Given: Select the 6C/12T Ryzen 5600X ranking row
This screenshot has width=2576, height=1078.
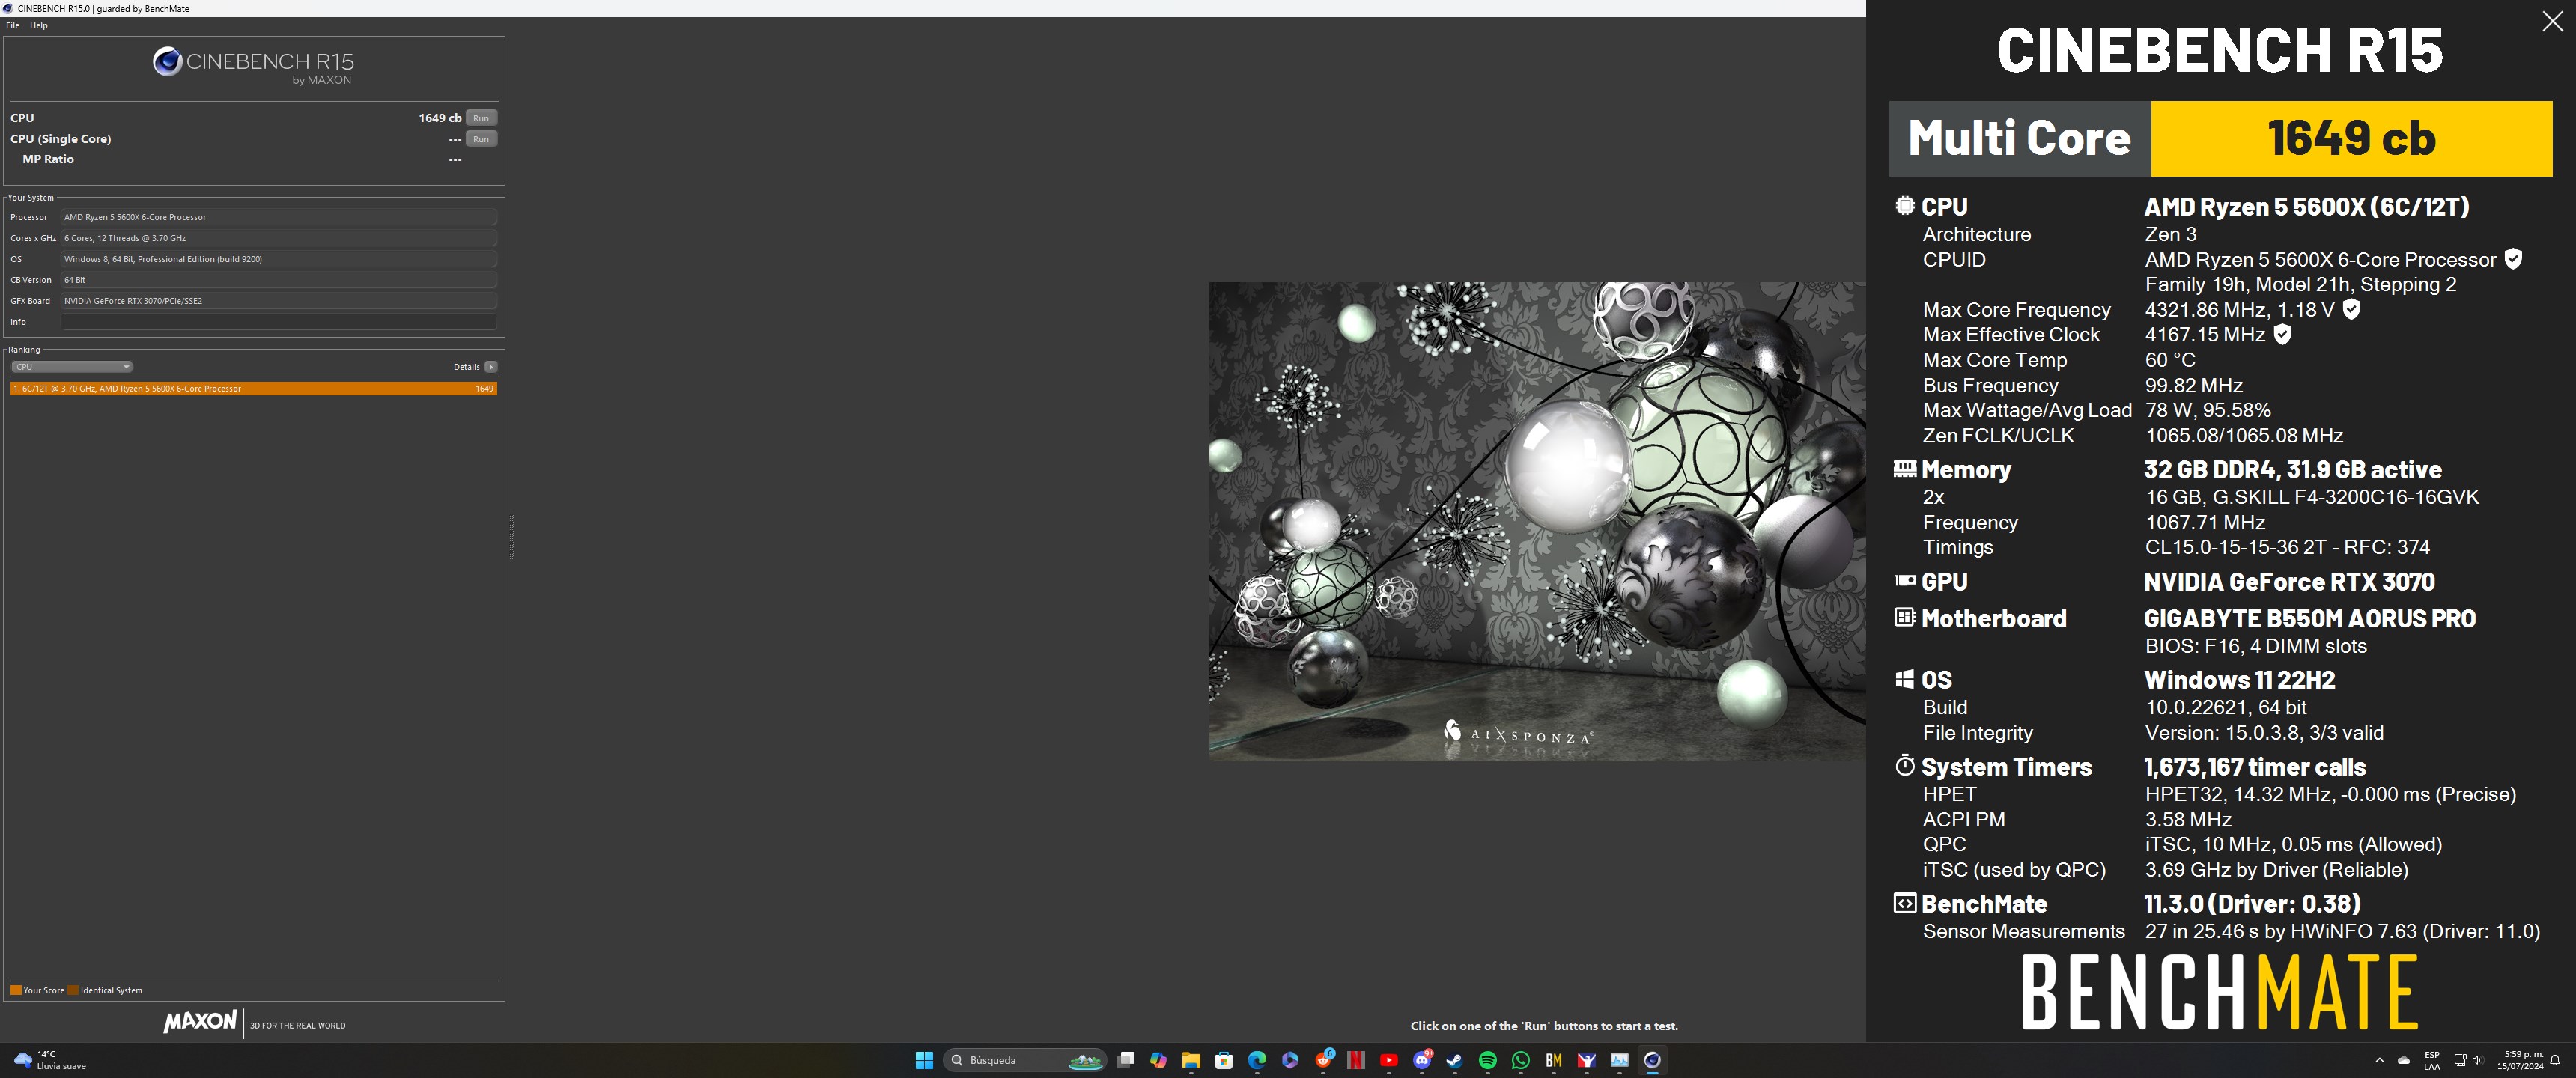Looking at the screenshot, I should point(254,388).
